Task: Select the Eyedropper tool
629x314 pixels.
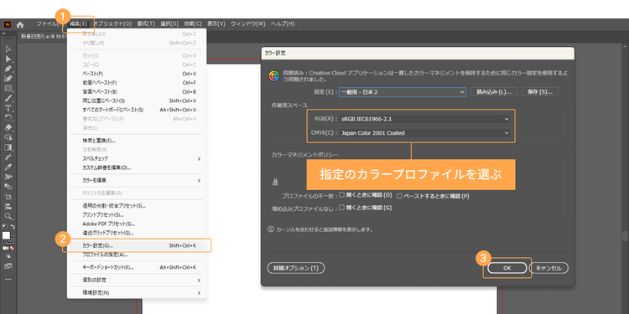Action: (8, 167)
